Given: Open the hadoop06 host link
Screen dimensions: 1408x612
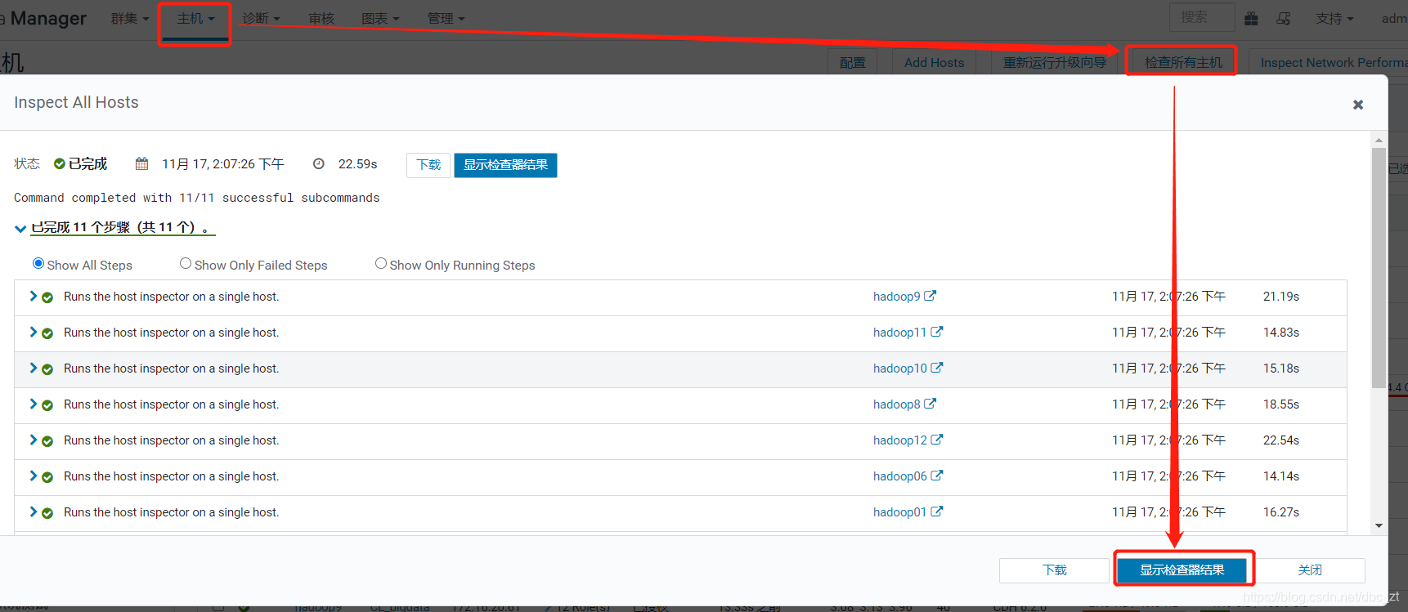Looking at the screenshot, I should [899, 476].
